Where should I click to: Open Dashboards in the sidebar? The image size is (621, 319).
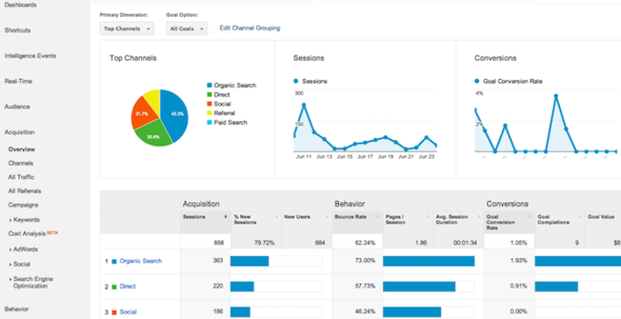pyautogui.click(x=20, y=4)
